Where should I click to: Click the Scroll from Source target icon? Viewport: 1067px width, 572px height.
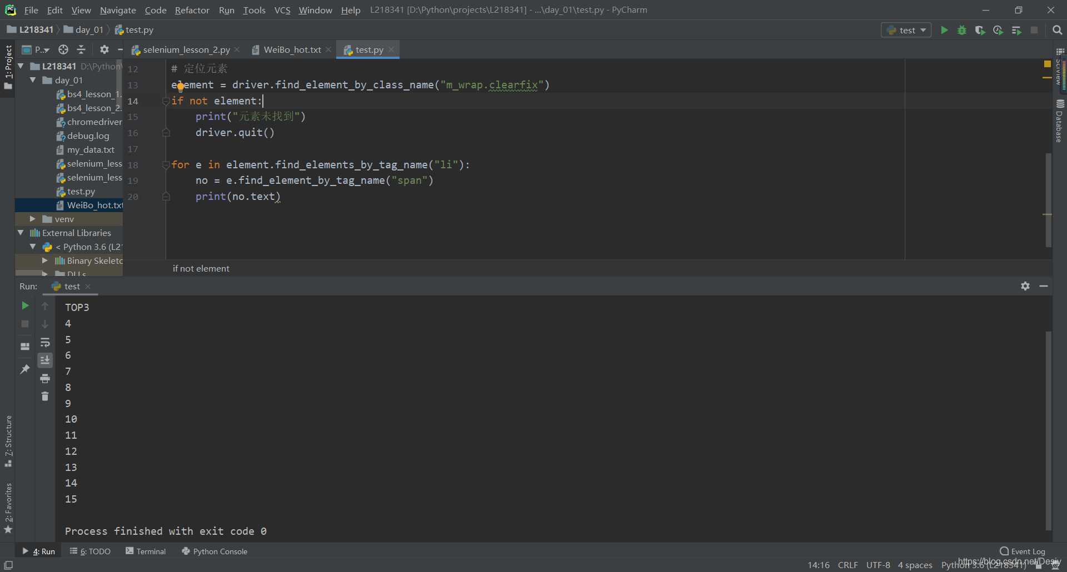tap(63, 49)
